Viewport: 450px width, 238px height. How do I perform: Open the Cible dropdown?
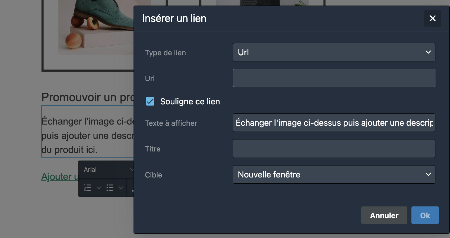(x=334, y=175)
